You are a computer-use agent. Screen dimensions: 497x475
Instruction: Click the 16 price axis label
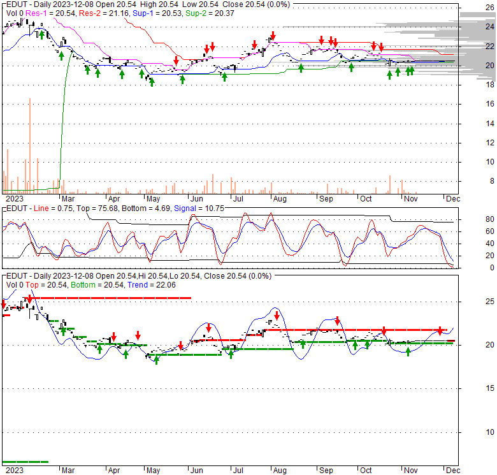490,104
